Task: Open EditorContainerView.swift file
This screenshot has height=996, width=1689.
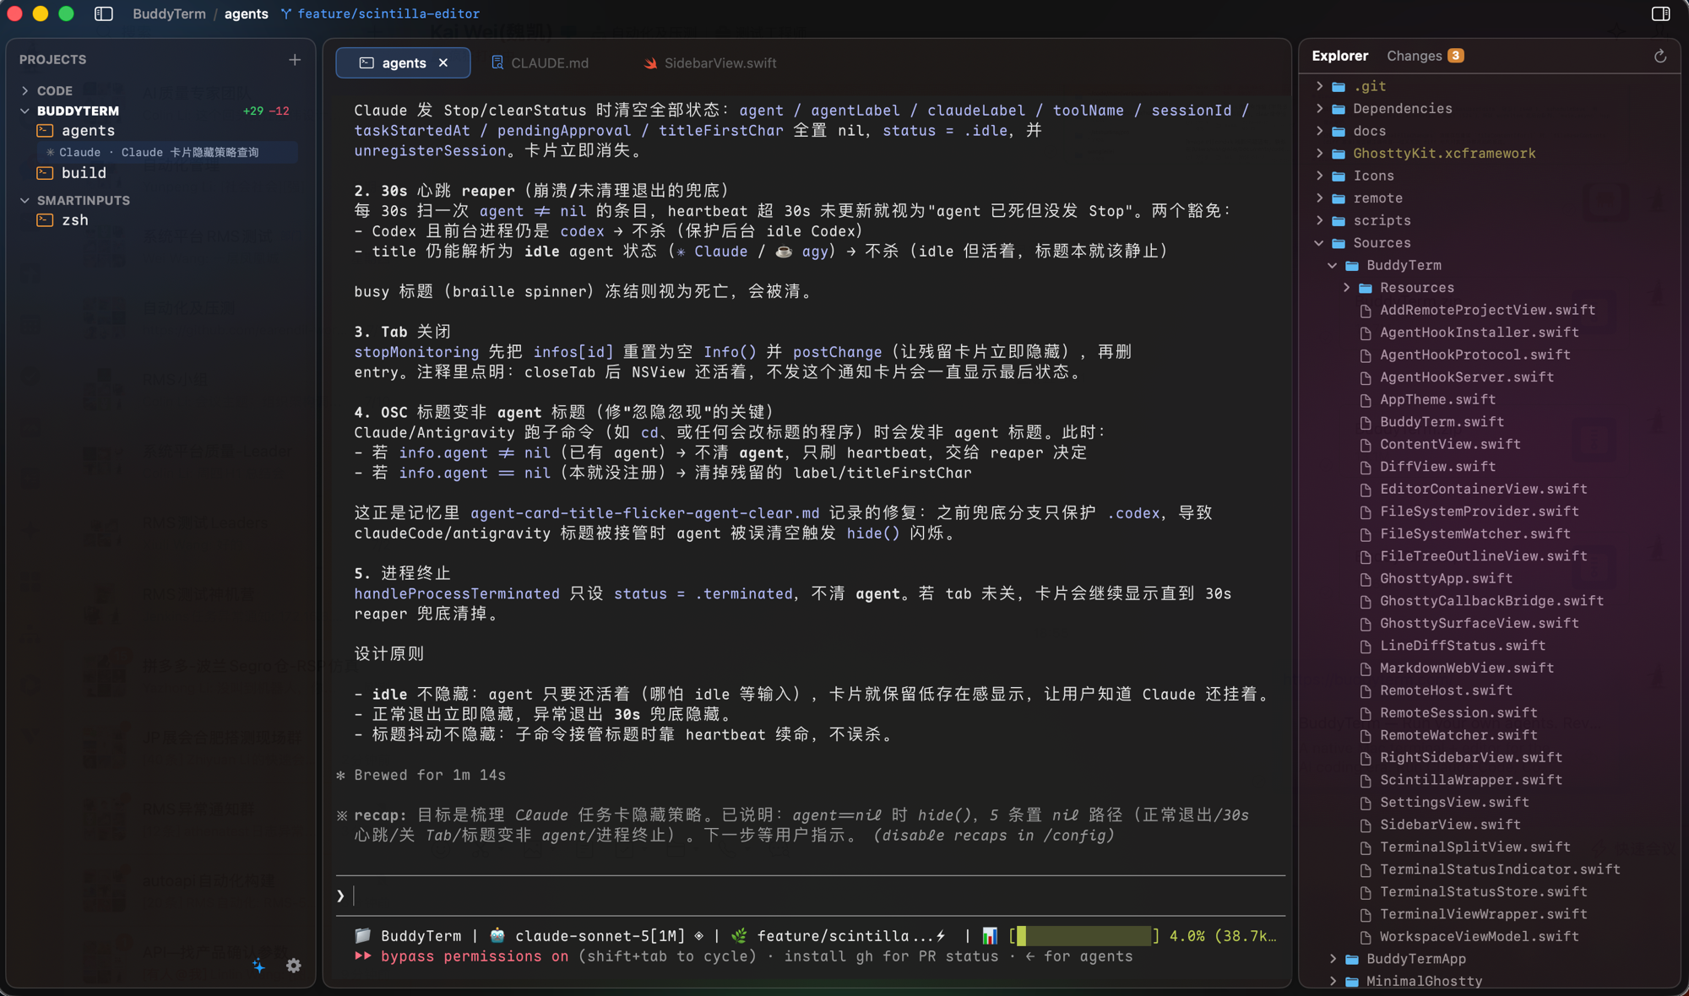Action: pyautogui.click(x=1483, y=489)
